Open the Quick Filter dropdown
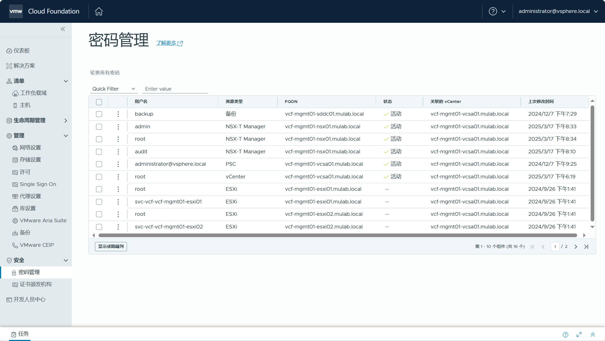 [x=114, y=89]
